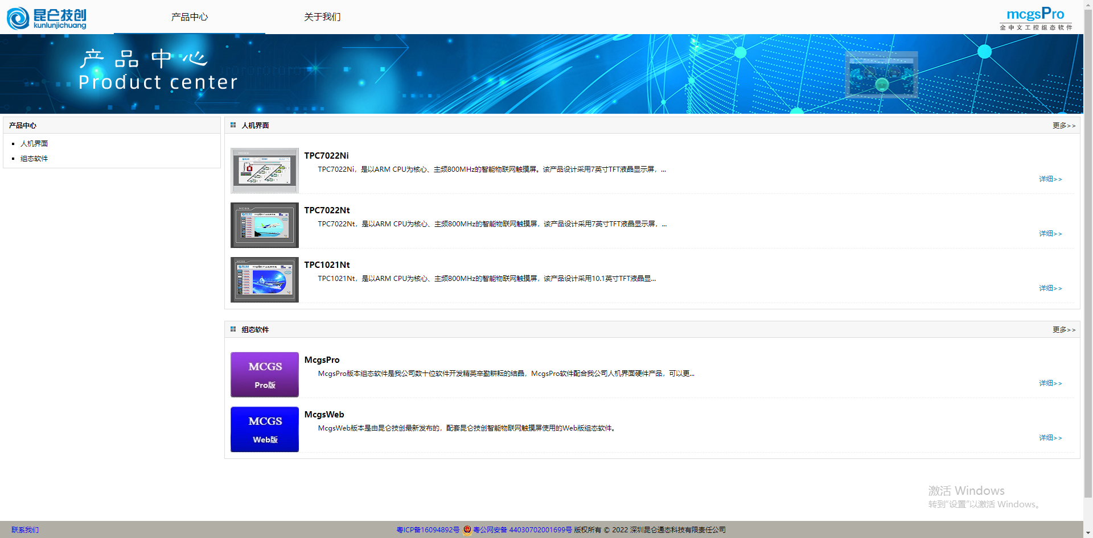Open the 联系我们 footer link
The width and height of the screenshot is (1093, 538).
25,530
